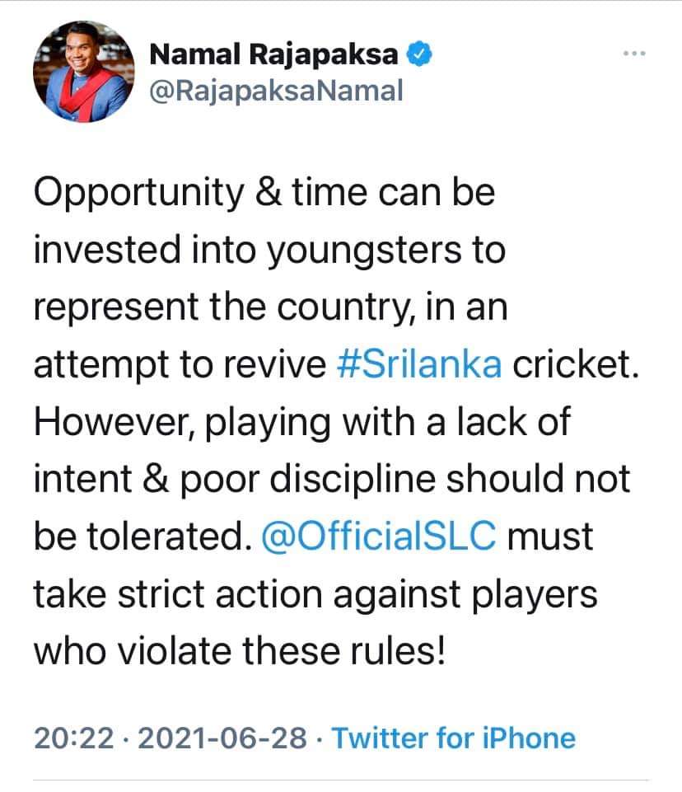Click the words 'attempt to revive' before the hashtag
Screen dimensions: 682x792
point(180,365)
